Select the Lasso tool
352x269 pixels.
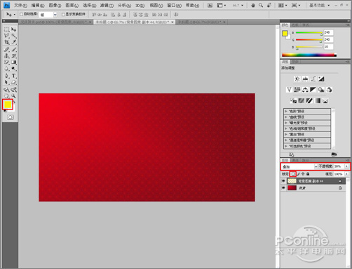[x=6, y=36]
